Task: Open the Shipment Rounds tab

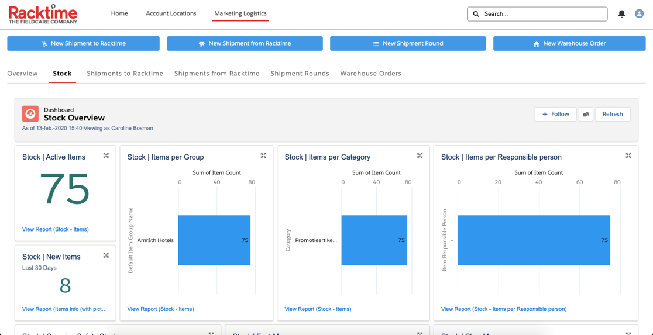Action: pos(300,73)
